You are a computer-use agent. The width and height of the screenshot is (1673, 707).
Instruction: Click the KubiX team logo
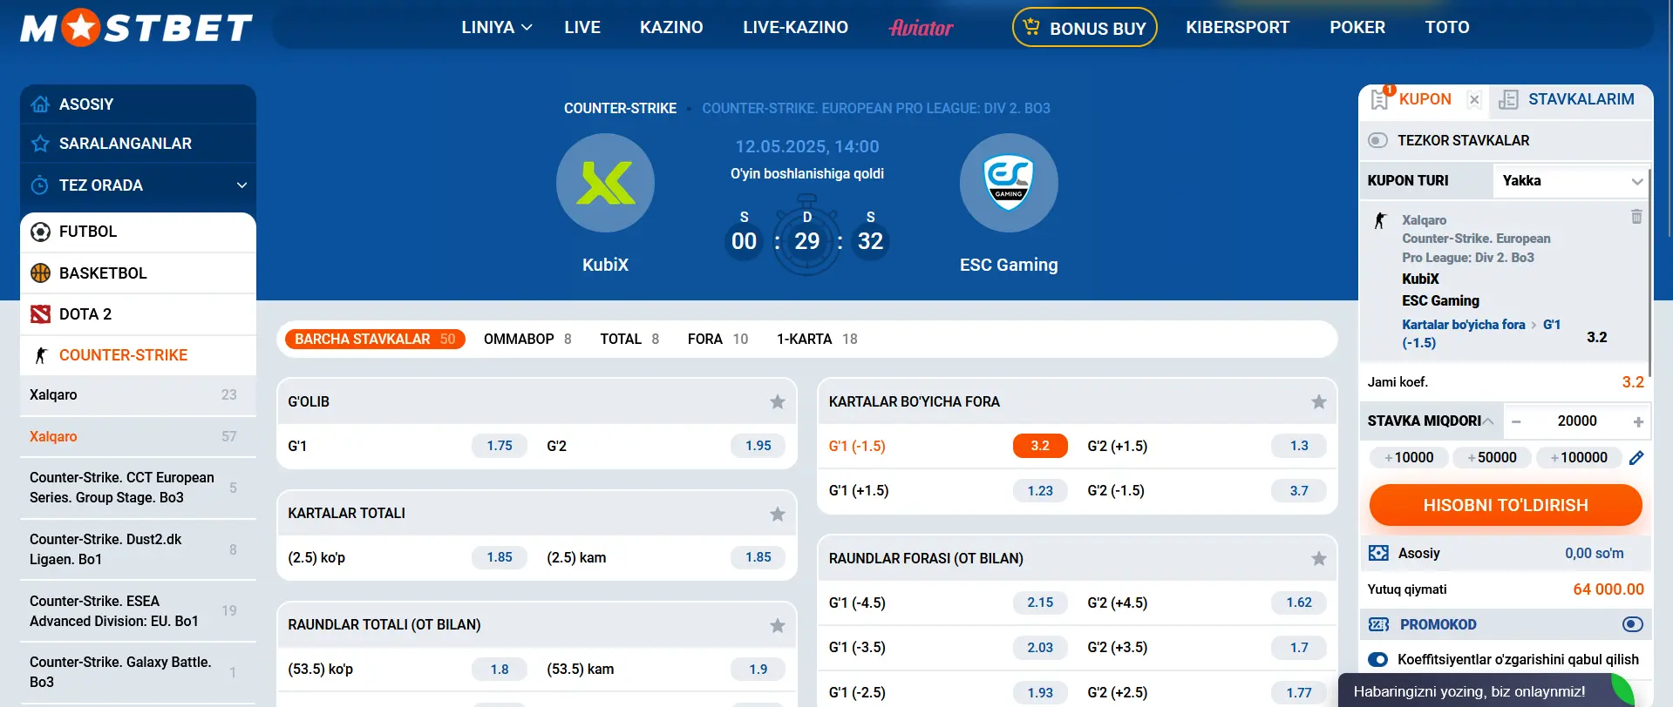point(605,183)
